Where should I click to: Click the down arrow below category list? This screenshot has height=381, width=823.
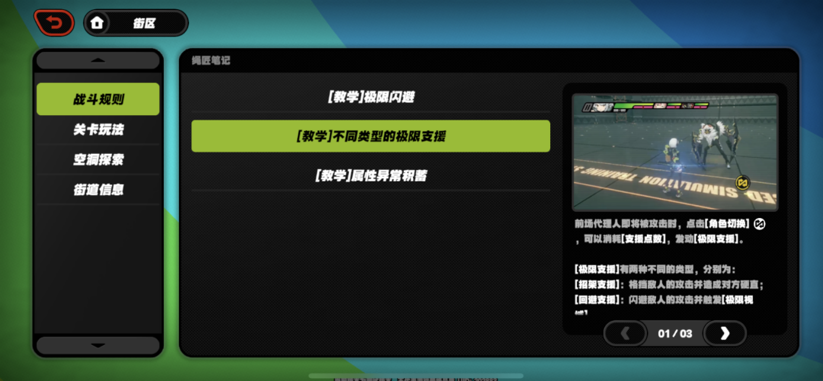point(98,345)
